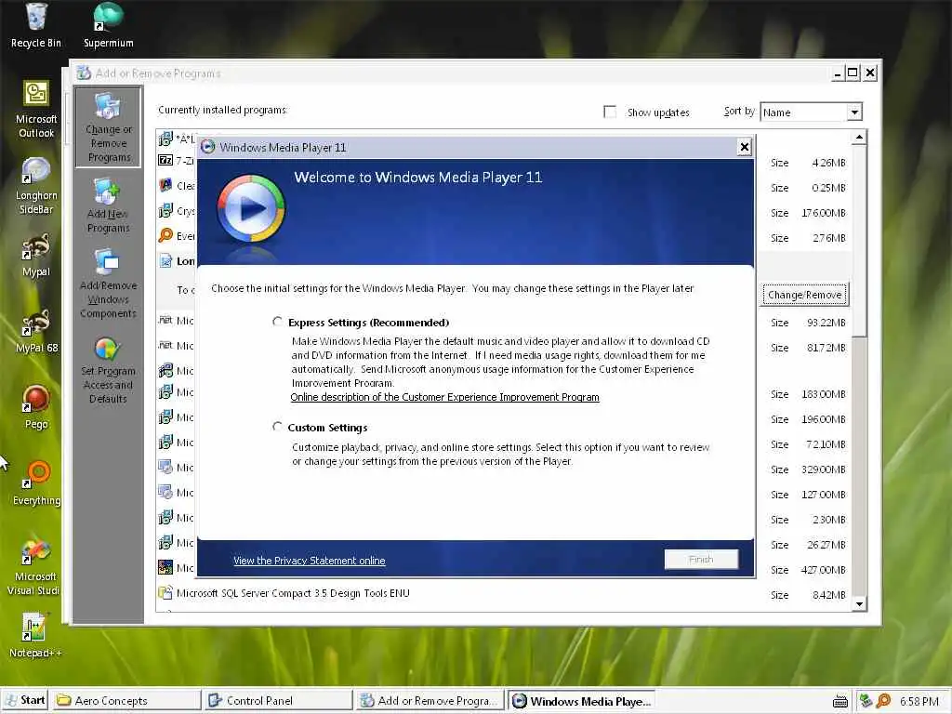Image resolution: width=952 pixels, height=714 pixels.
Task: Select the Microsoft SQL Server Compact 3.5 Design Tools row
Action: tap(503, 594)
